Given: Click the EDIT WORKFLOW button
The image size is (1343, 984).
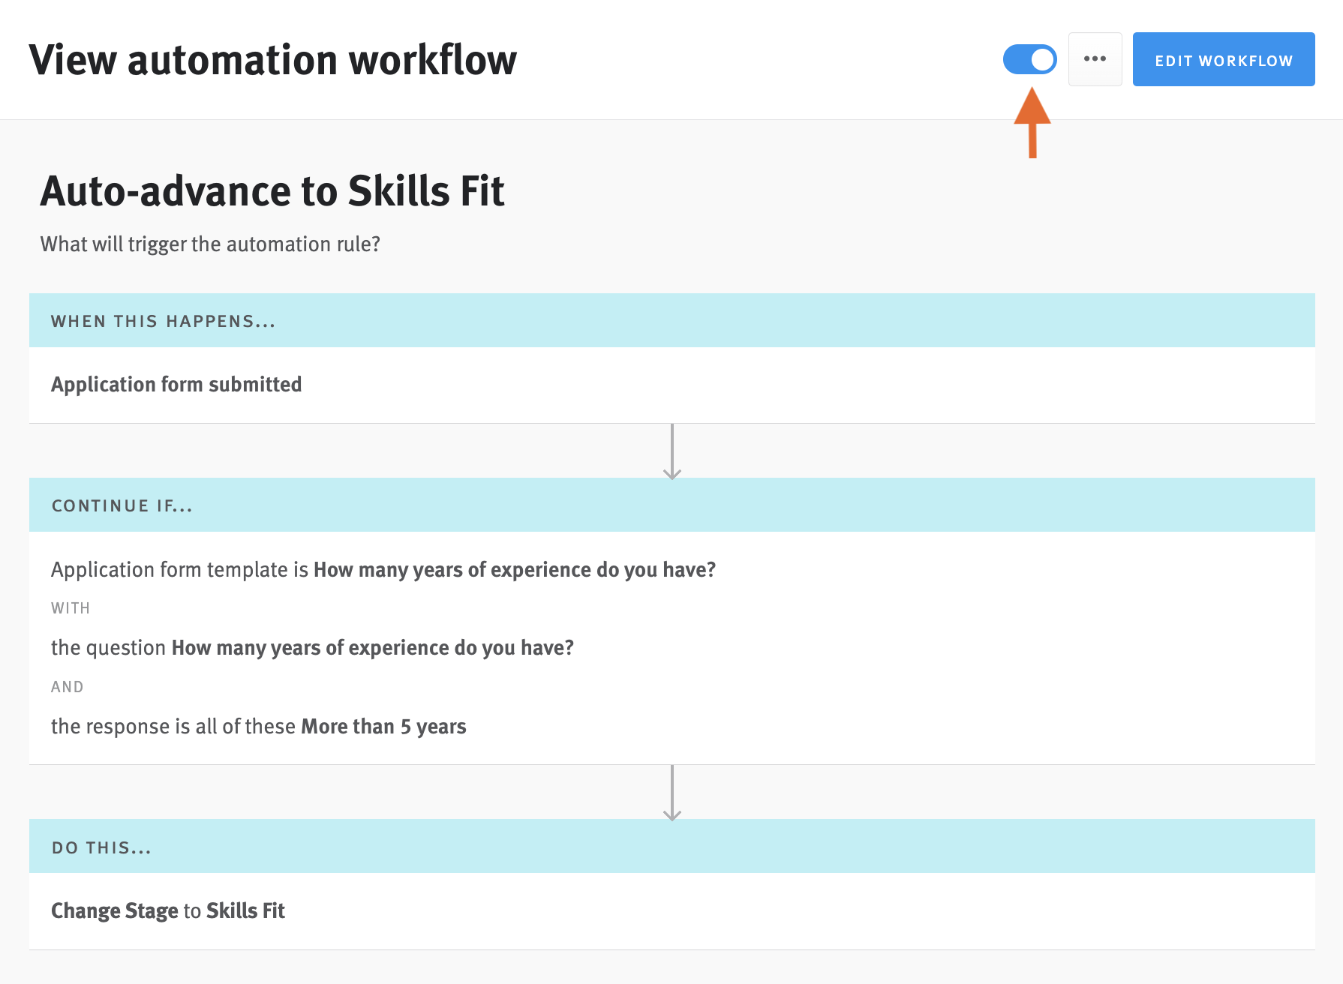Looking at the screenshot, I should click(1223, 59).
